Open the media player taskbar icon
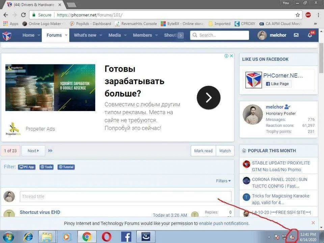 [x=66, y=237]
